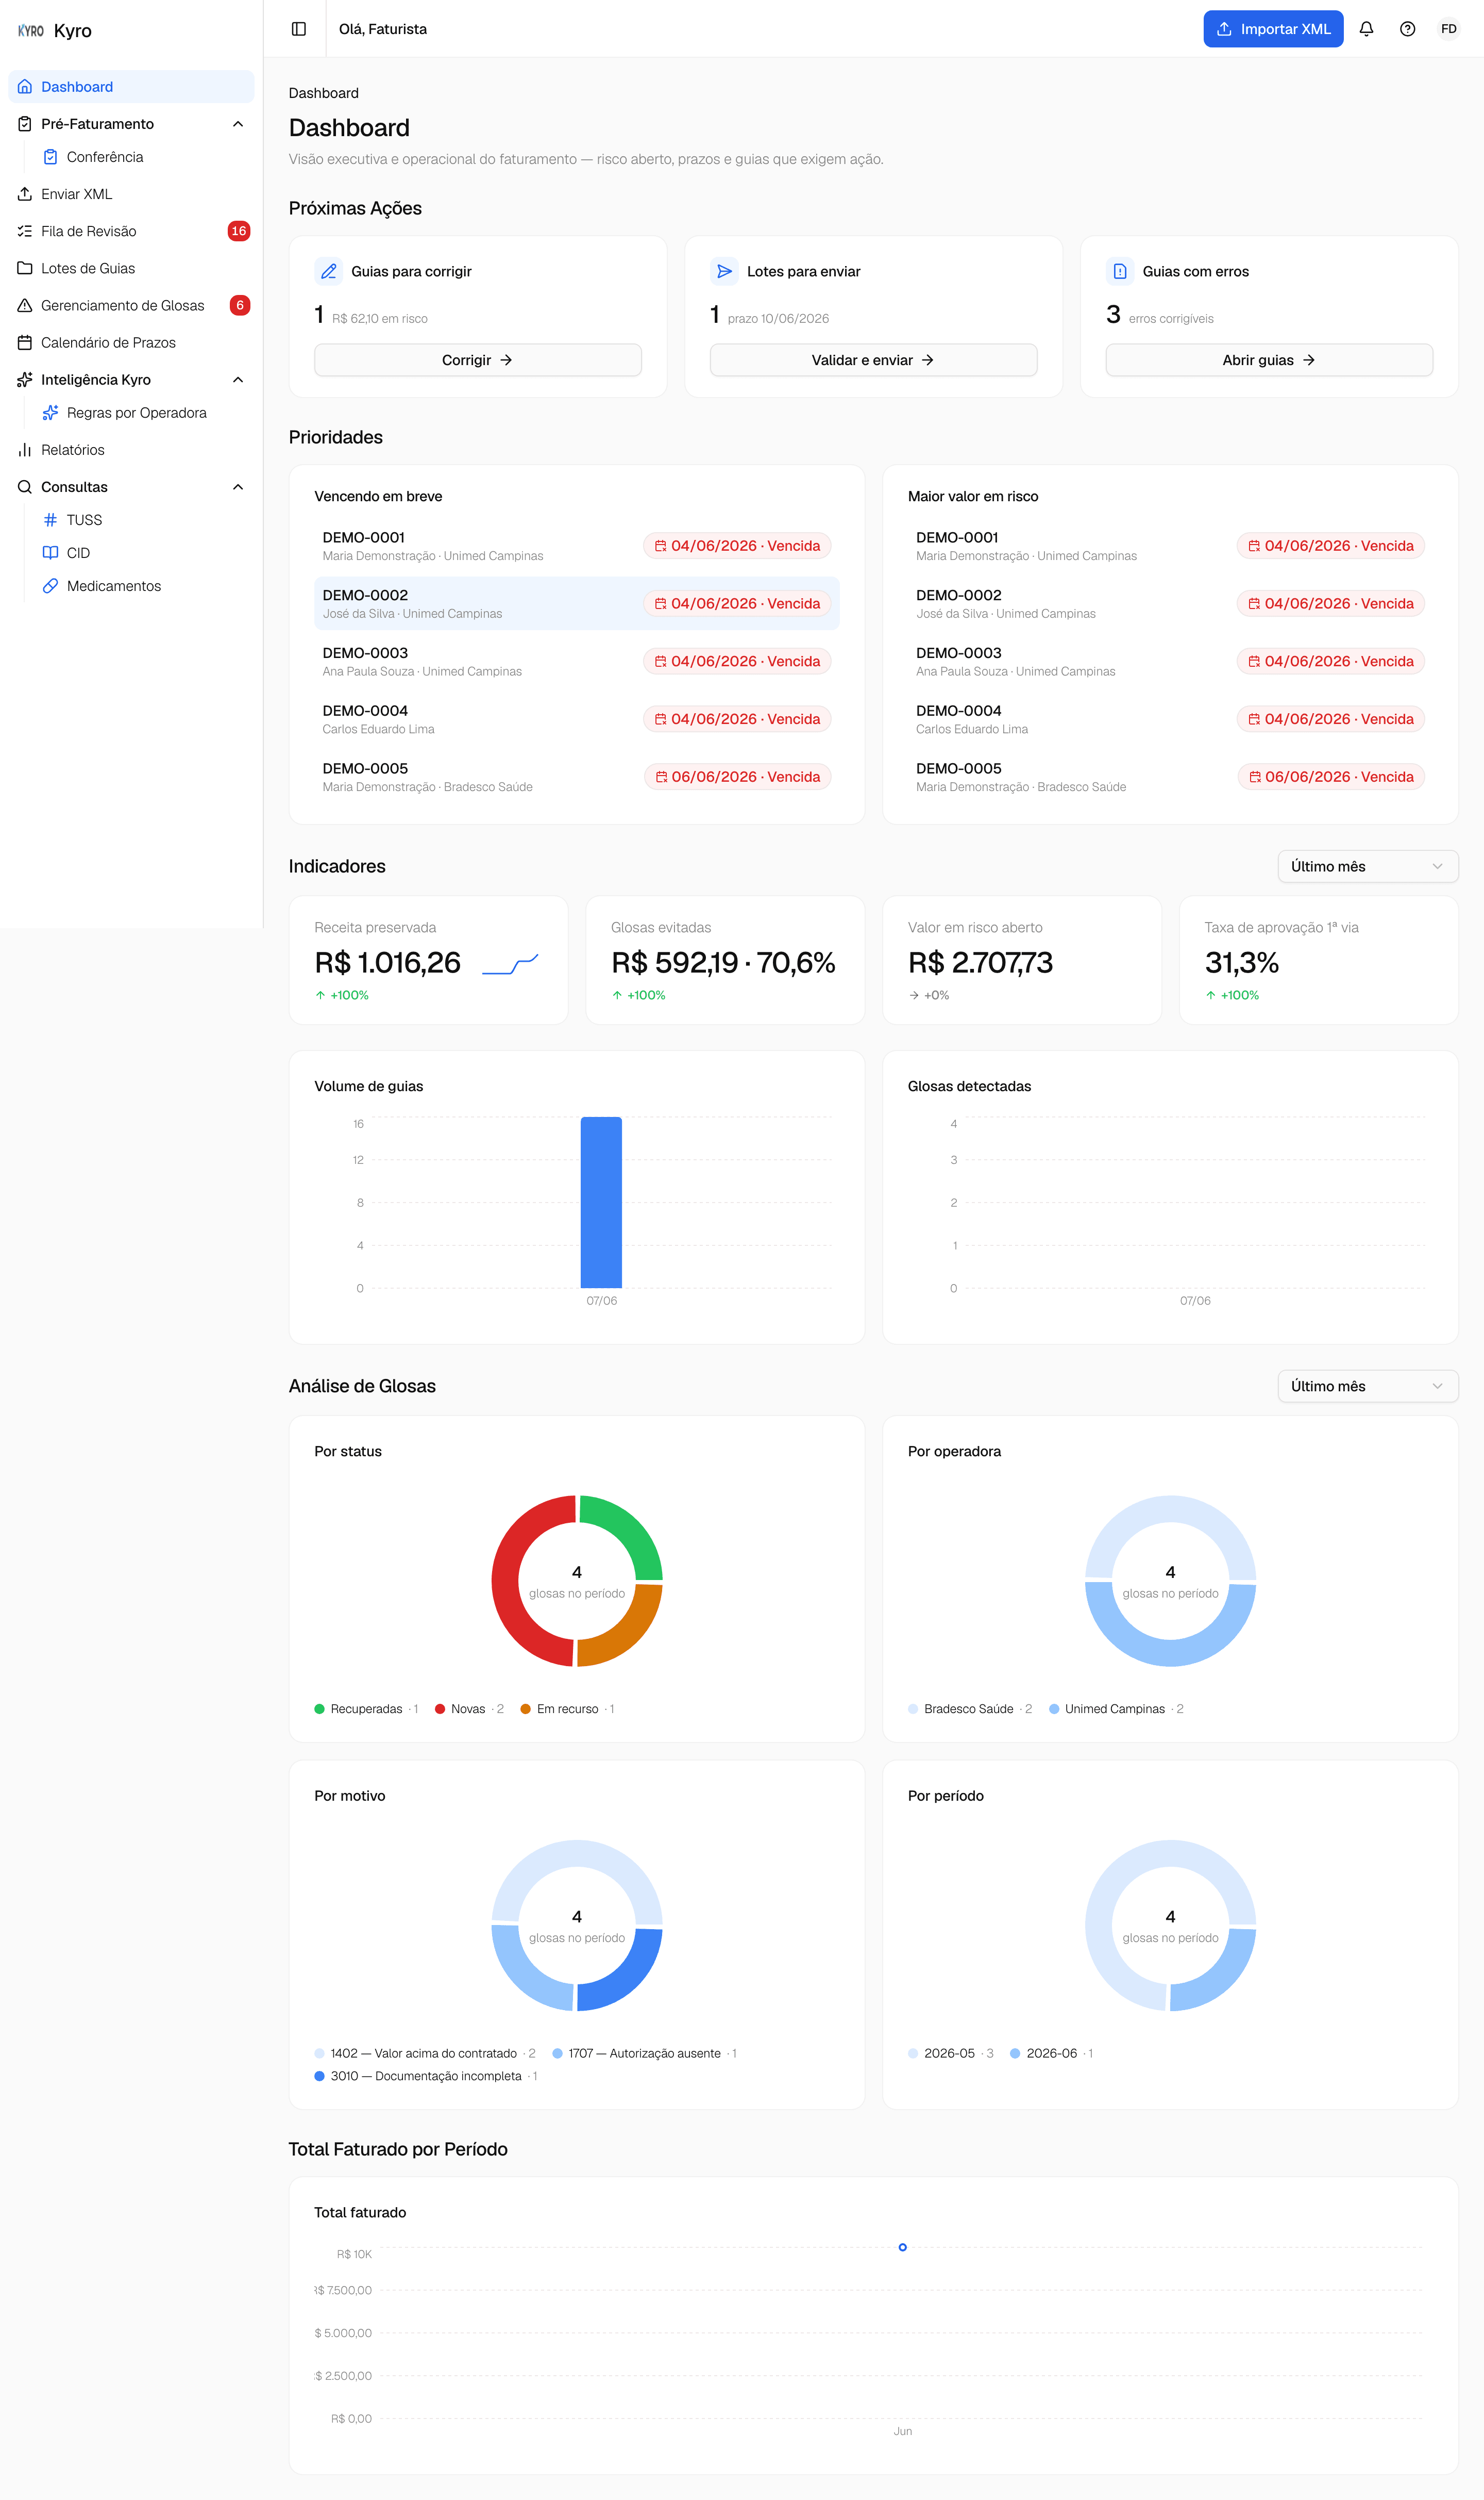Select DEMO-0003 in Maior valor em risco
The height and width of the screenshot is (2500, 1484).
[1170, 662]
